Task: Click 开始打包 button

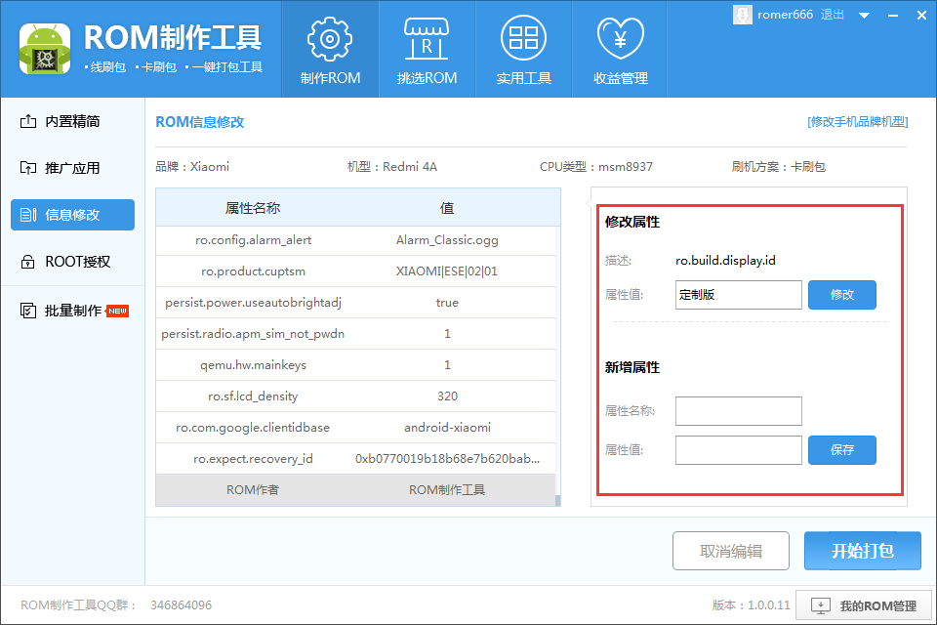Action: click(862, 551)
